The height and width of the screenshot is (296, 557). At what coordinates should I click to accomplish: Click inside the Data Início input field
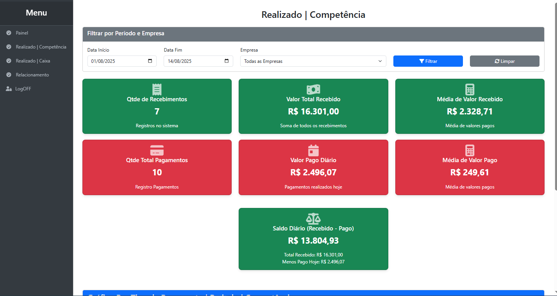click(x=117, y=61)
